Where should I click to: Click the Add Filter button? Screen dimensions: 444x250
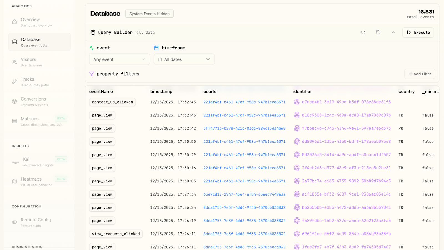(x=420, y=74)
